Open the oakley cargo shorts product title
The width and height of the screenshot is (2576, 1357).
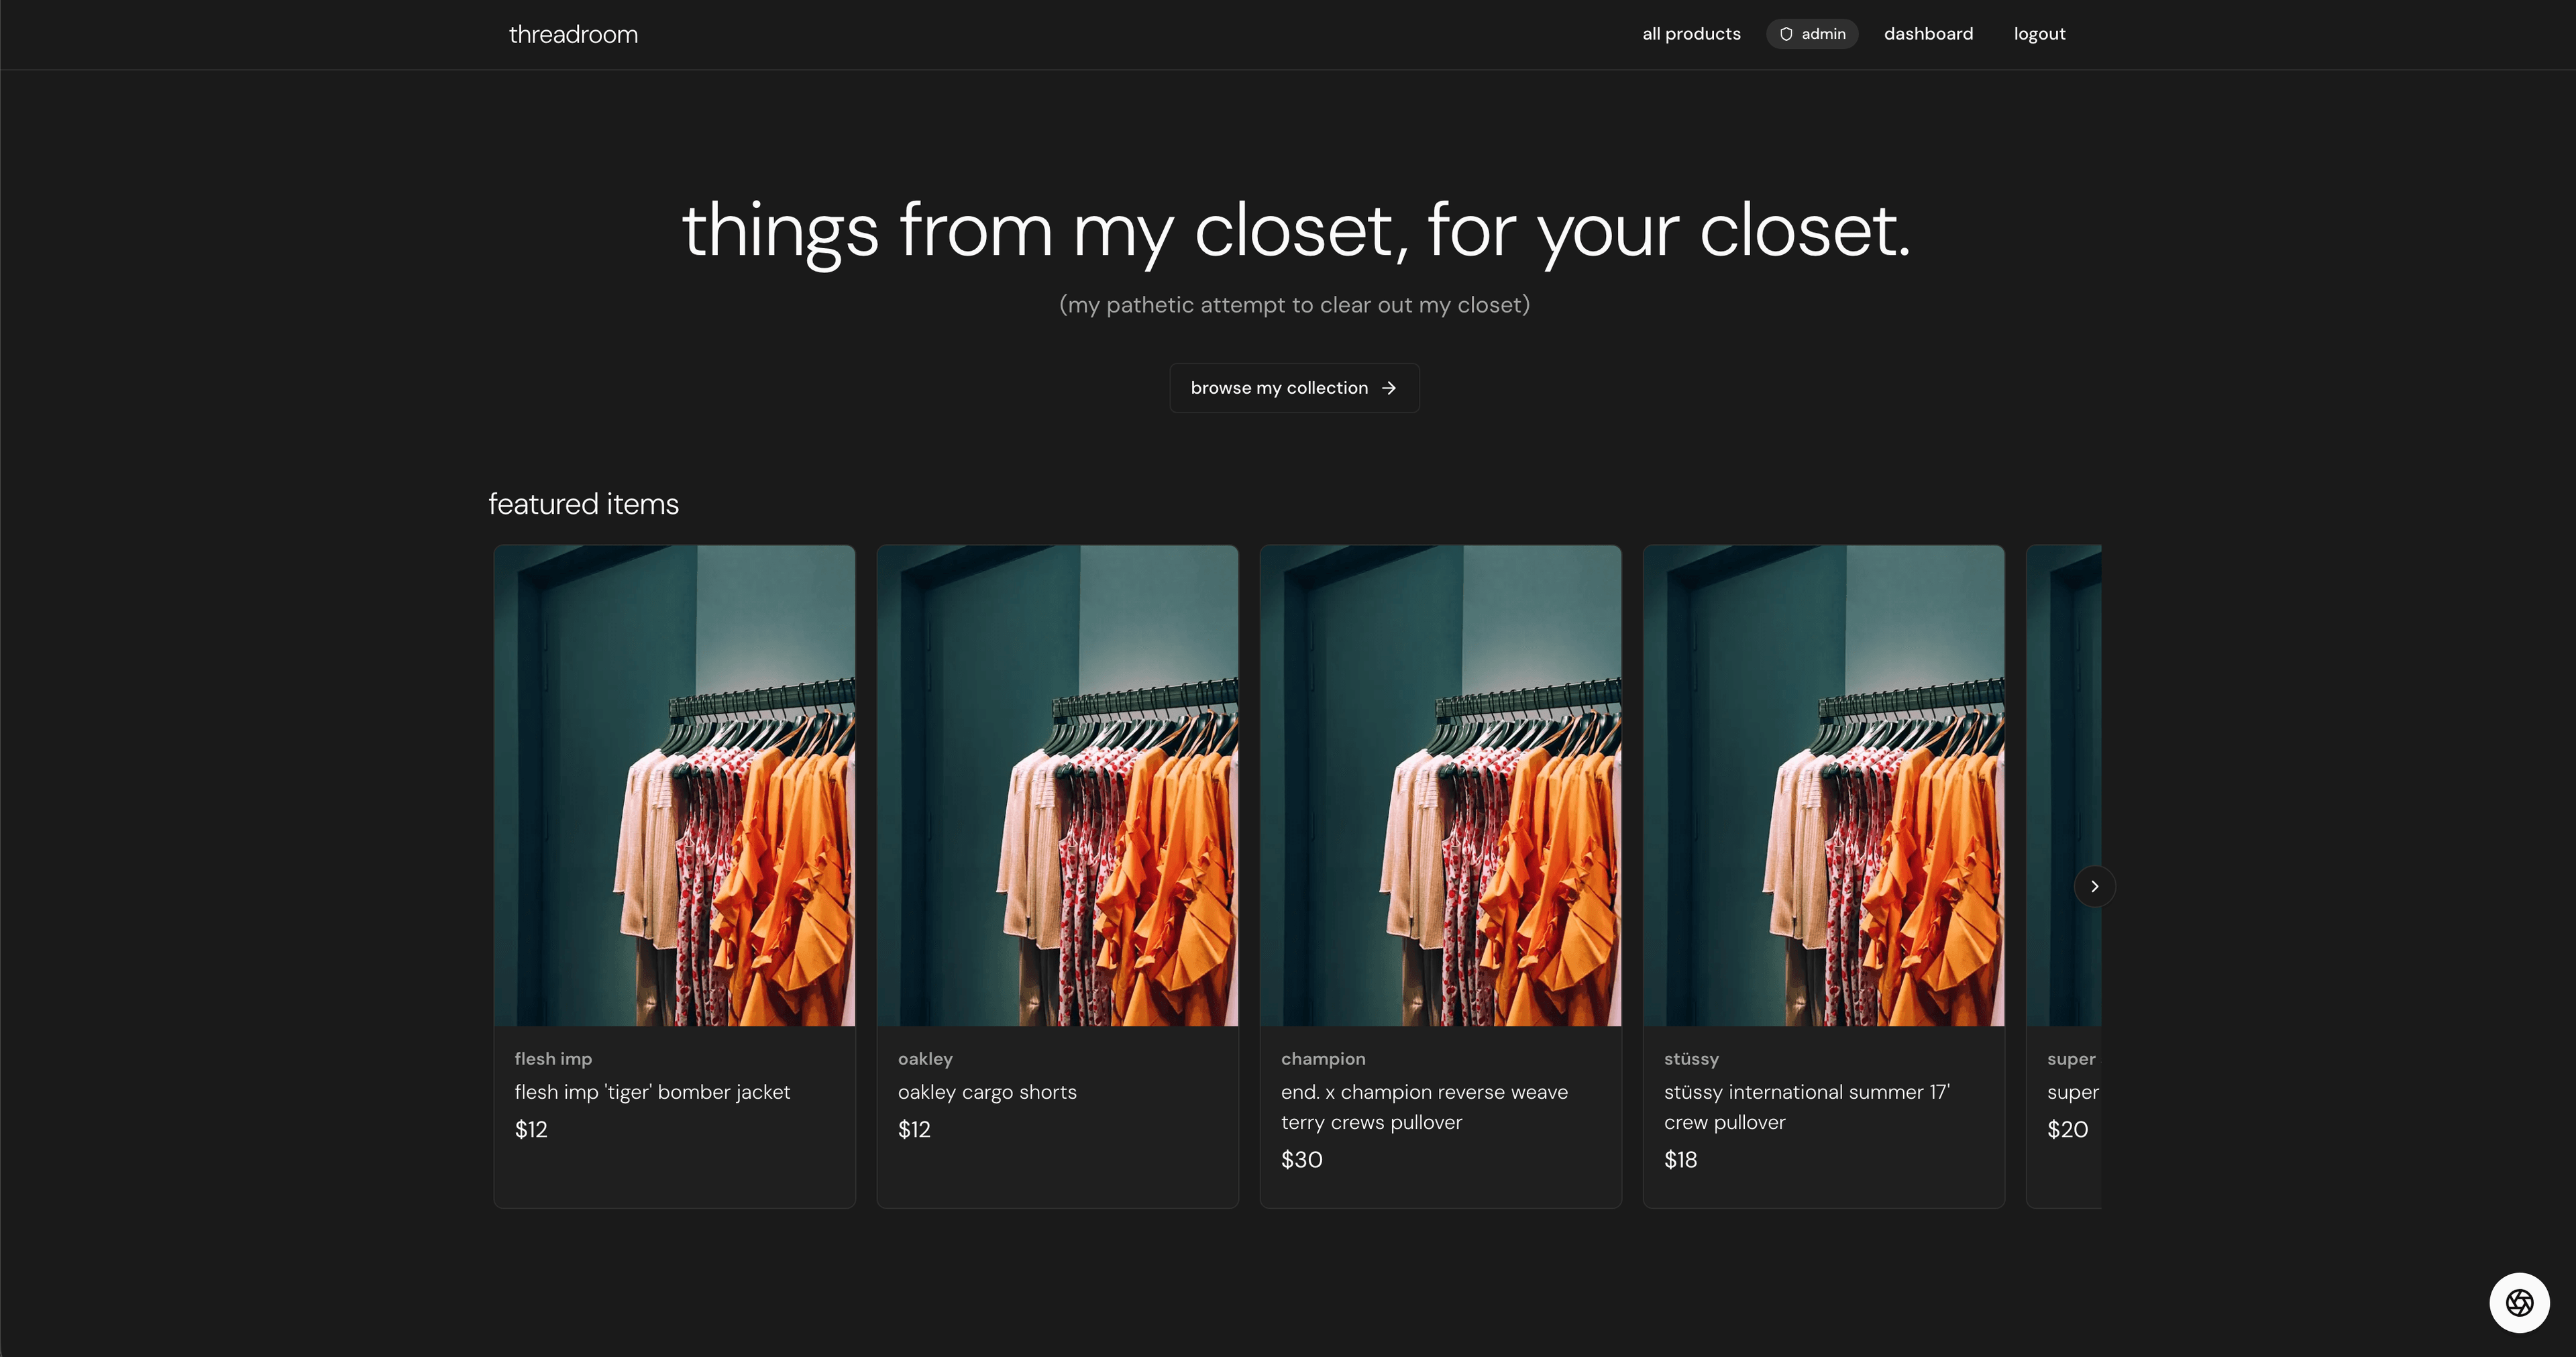[987, 1092]
